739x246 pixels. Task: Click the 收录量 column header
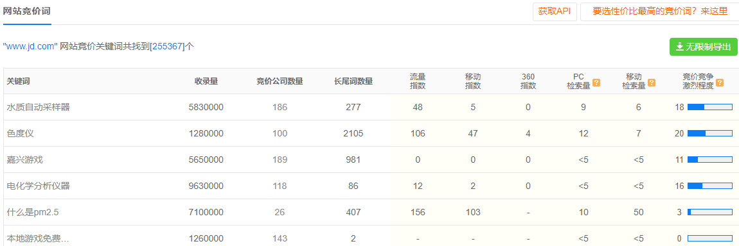[206, 81]
